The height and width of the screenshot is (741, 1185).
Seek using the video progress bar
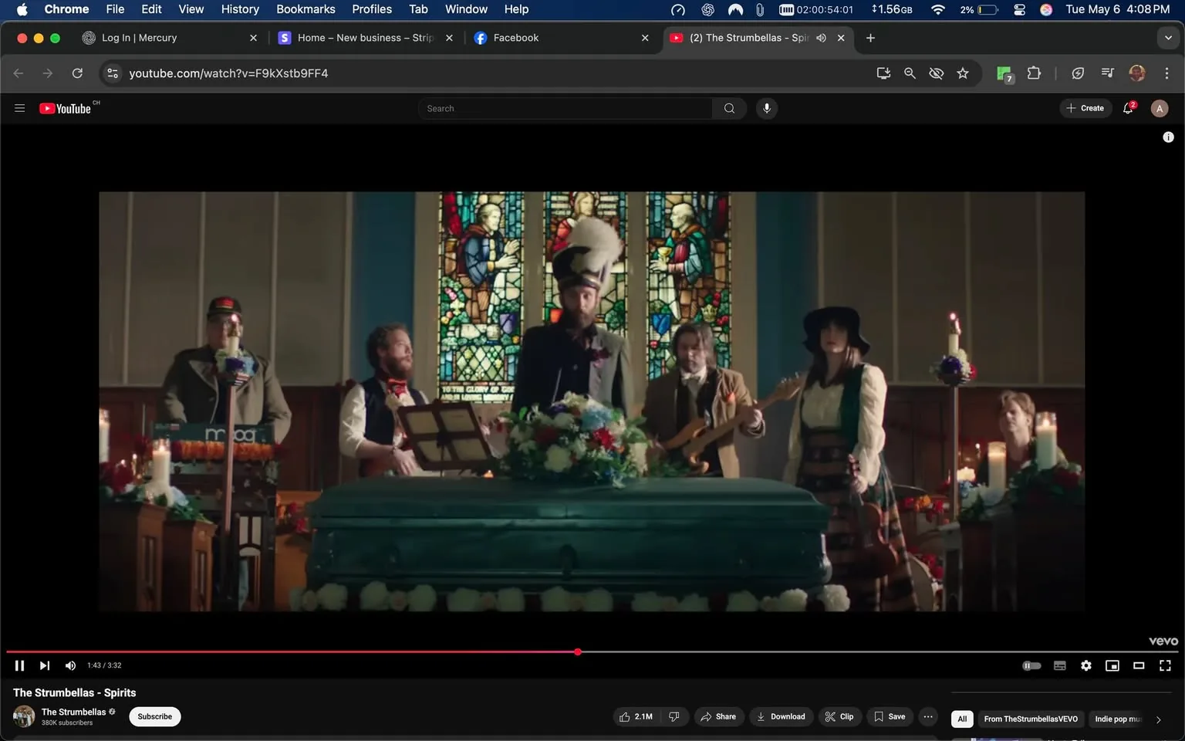pyautogui.click(x=578, y=652)
